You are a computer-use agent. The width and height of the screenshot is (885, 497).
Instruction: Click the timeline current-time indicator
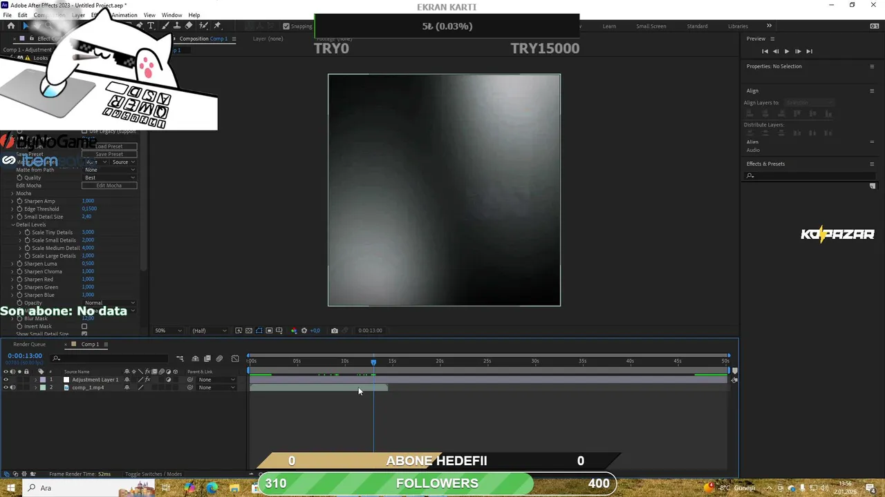click(373, 362)
